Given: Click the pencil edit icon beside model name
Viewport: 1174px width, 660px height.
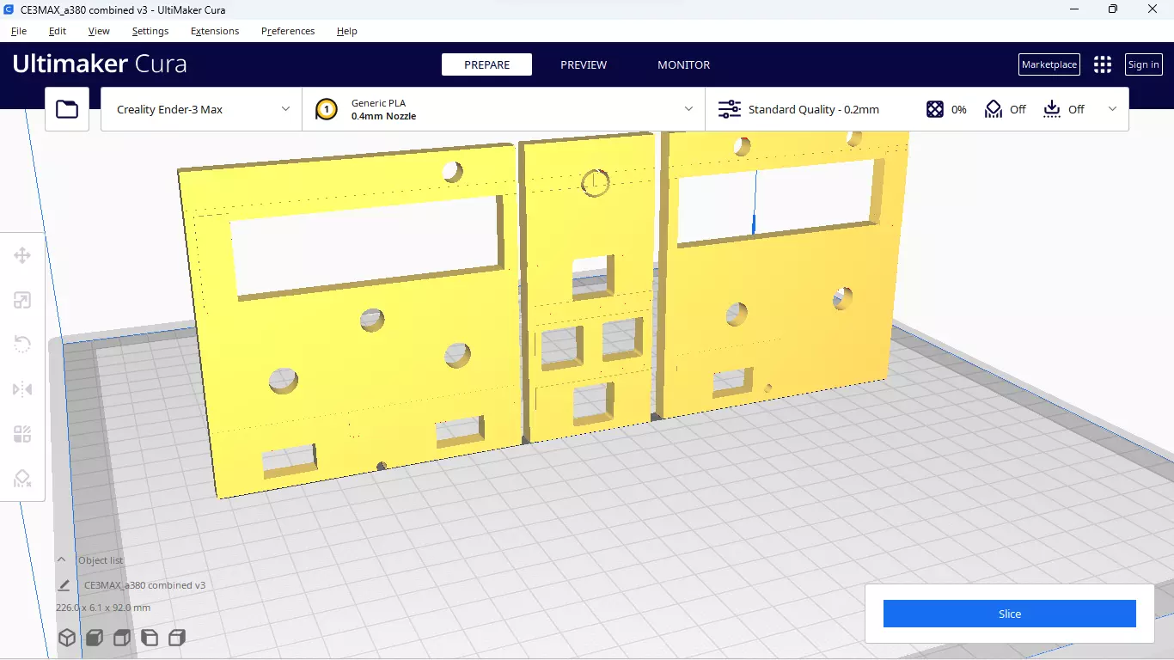Looking at the screenshot, I should tap(64, 585).
